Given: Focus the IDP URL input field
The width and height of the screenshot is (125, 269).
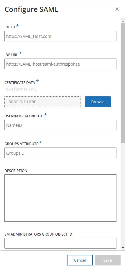Looking at the screenshot, I should 60,64.
